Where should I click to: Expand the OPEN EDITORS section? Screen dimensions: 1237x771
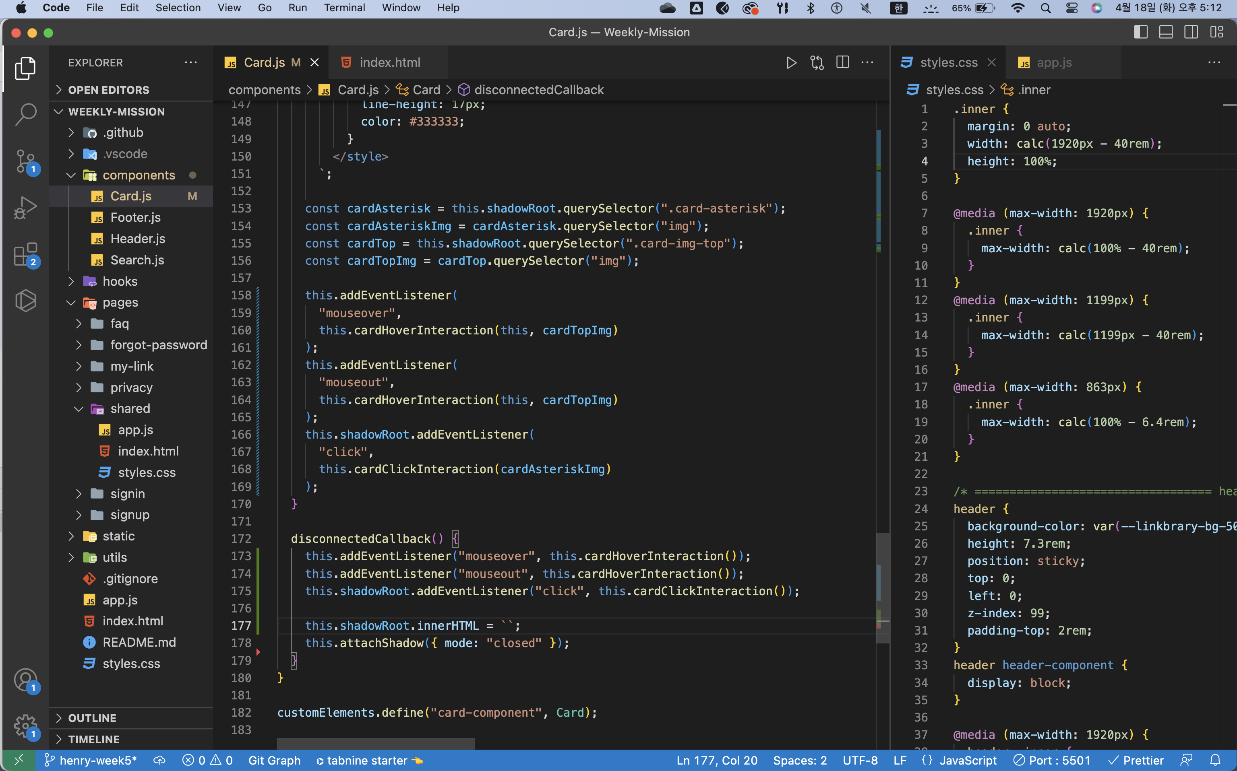coord(109,90)
